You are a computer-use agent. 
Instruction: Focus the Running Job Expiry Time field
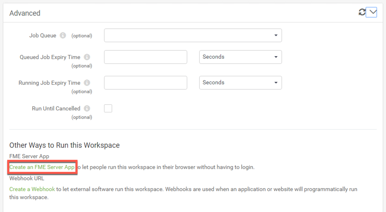pos(145,83)
